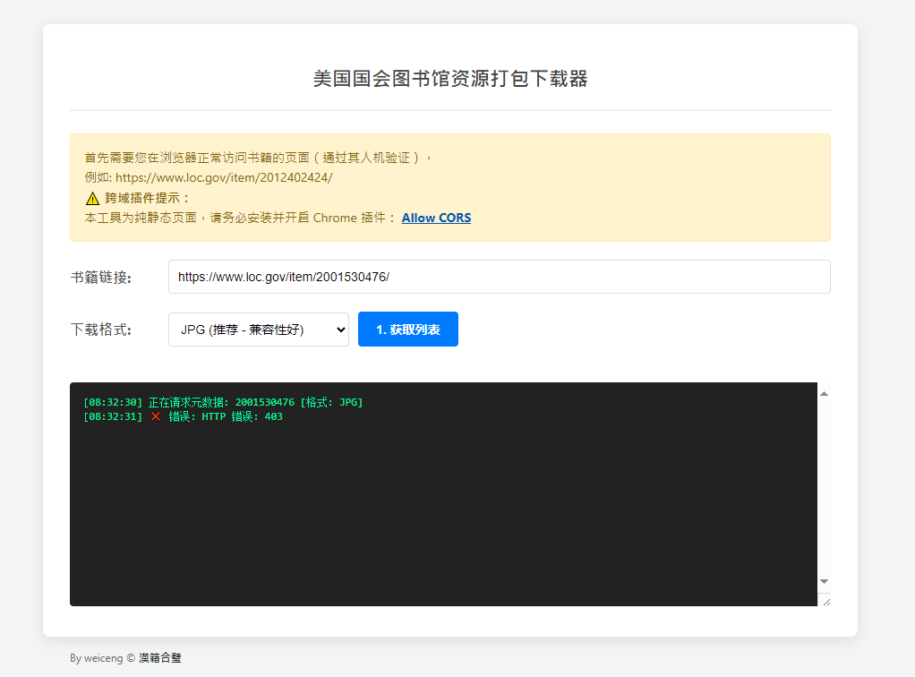Click the Allow CORS plugin link
The height and width of the screenshot is (677, 915).
point(436,218)
